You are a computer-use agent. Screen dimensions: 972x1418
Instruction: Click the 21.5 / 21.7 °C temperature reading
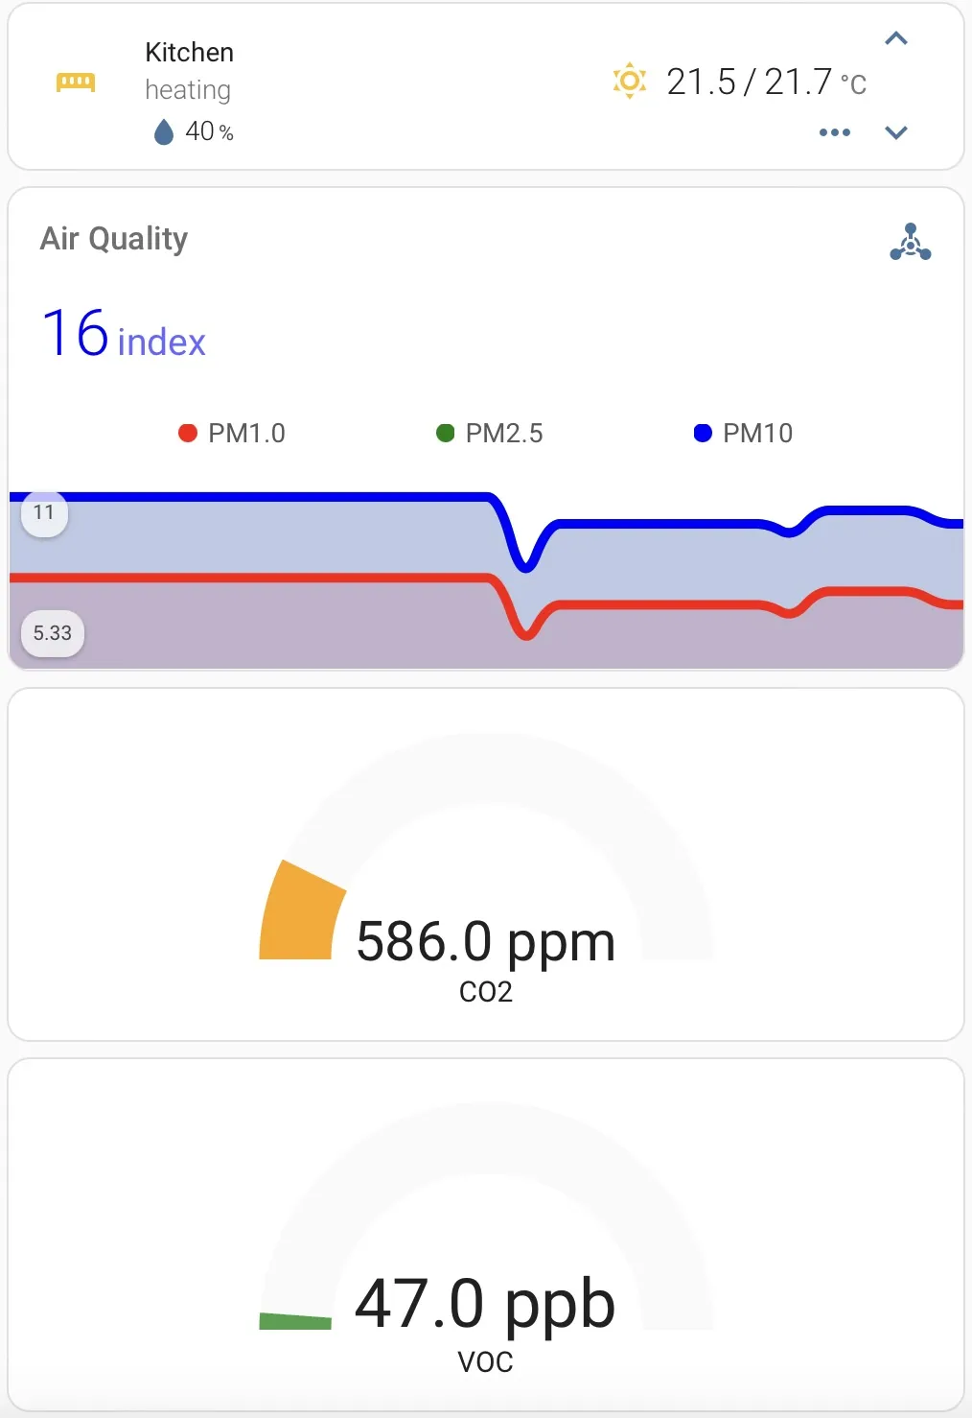pos(766,83)
